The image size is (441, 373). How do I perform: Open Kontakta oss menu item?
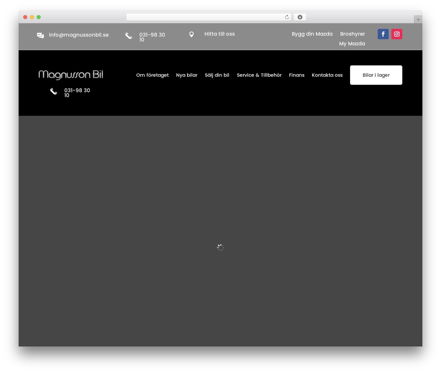click(327, 75)
